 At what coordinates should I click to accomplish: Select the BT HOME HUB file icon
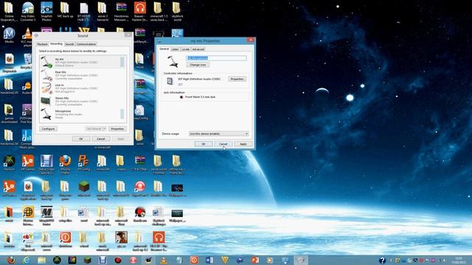click(x=83, y=12)
